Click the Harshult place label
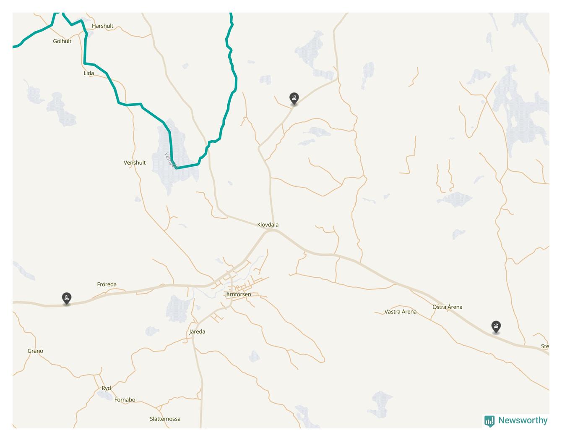This screenshot has height=441, width=562. [102, 26]
